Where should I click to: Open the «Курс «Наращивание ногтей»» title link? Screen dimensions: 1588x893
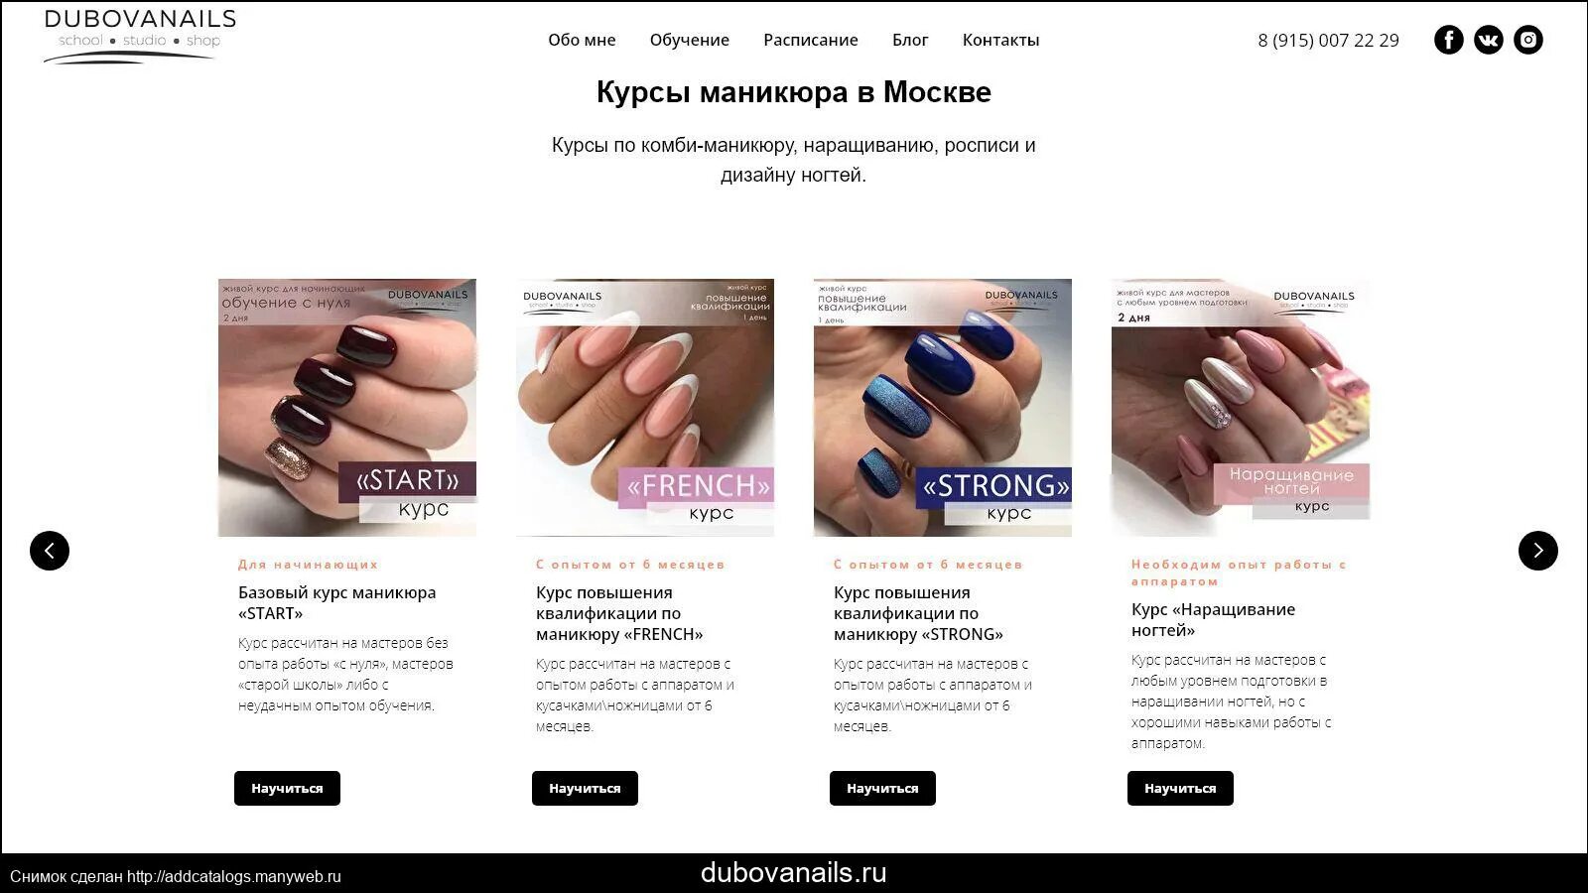click(x=1213, y=620)
